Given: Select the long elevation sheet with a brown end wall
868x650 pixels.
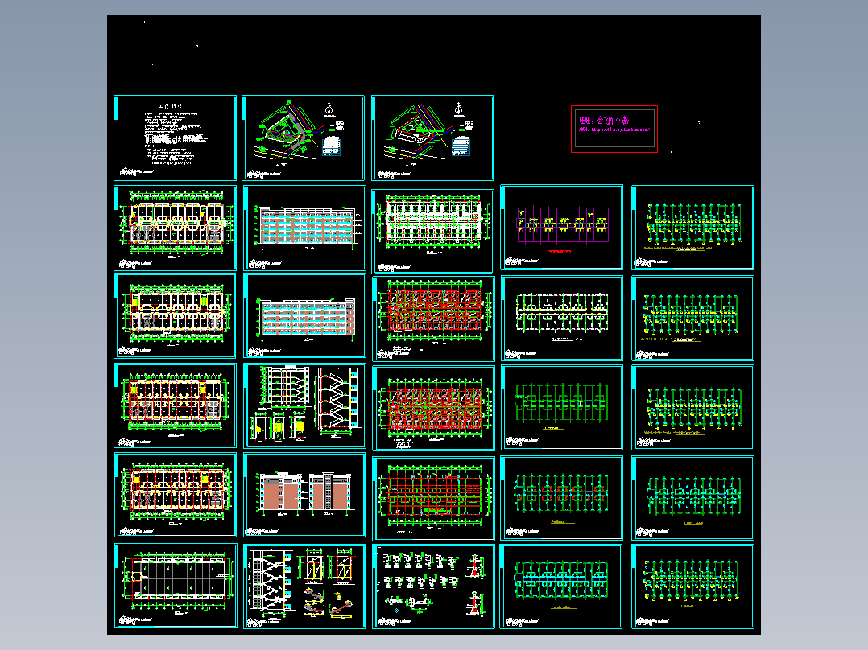Looking at the screenshot, I should (x=304, y=316).
